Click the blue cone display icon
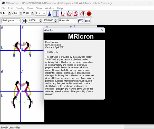This screenshot has width=154, height=129. tap(50, 13)
